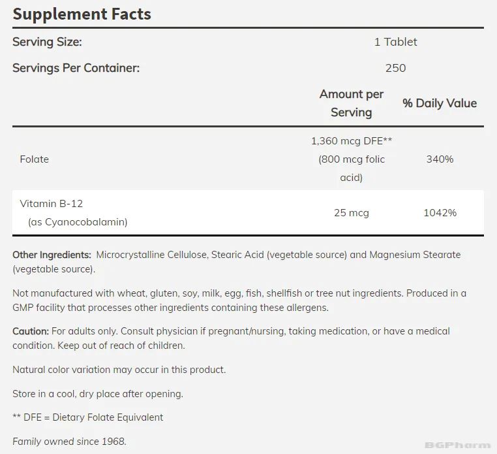Click the 1042% daily value

click(440, 213)
